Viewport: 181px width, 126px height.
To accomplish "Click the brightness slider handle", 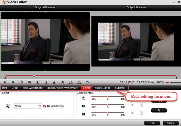I will pyautogui.click(x=107, y=97).
